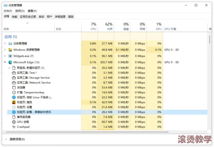Viewport: 214px width, 147px height.
Task: Select the 扩展: Tampermonkey row
Action: 107,92
